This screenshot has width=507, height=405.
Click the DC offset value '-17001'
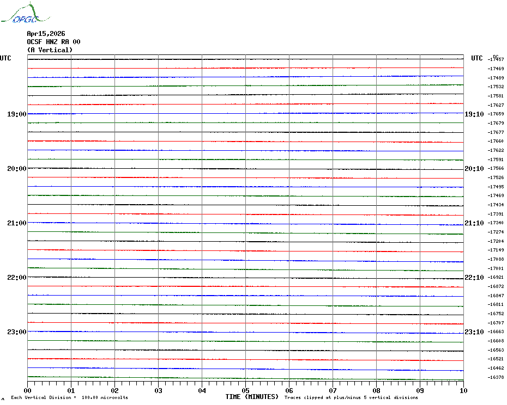coord(496,268)
